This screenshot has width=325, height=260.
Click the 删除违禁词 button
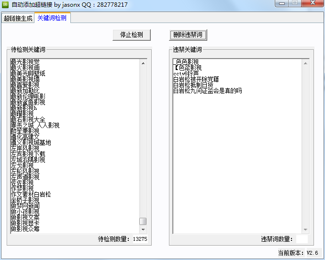coord(188,35)
